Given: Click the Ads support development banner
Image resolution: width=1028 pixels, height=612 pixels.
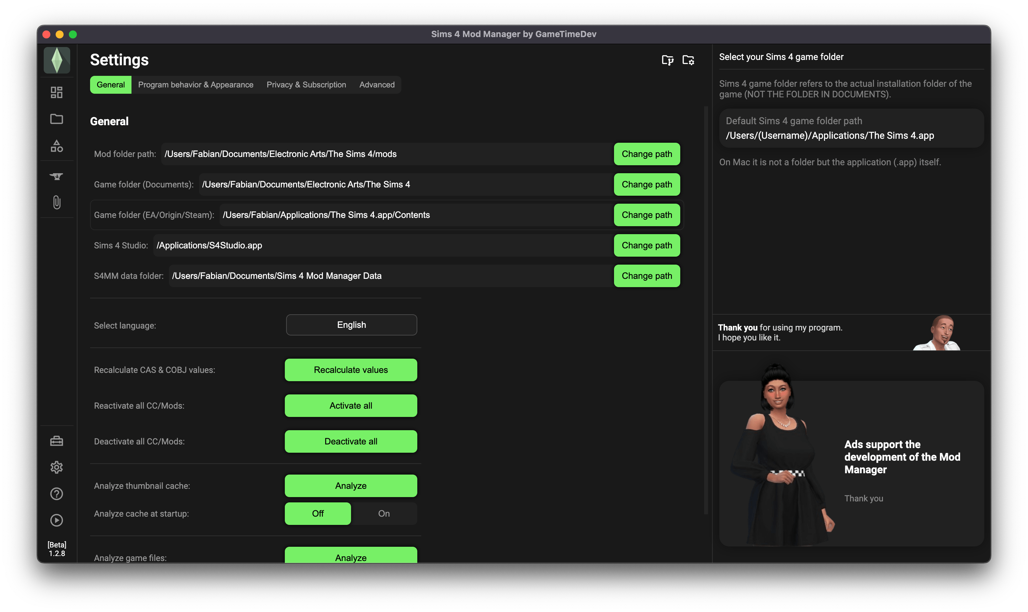Looking at the screenshot, I should (851, 464).
